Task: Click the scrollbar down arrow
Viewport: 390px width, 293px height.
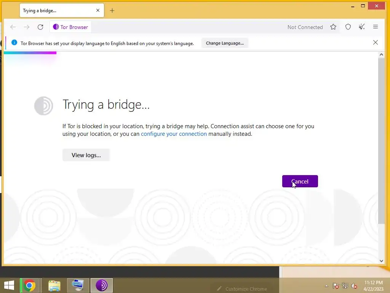Action: point(381,261)
